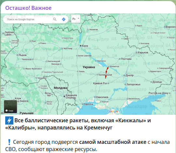Click the Кишинёв Chișinău label
Screen dimensions: 176x153
click(71, 96)
